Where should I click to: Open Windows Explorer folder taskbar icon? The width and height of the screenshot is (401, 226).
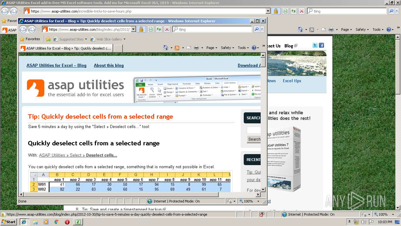pyautogui.click(x=35, y=222)
